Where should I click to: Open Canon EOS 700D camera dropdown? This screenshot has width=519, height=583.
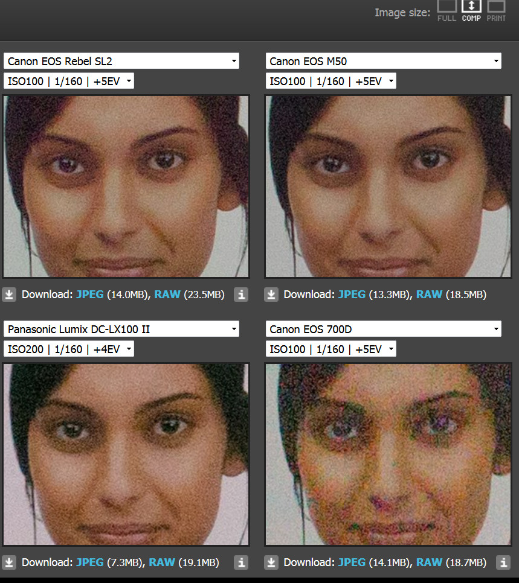(x=384, y=329)
